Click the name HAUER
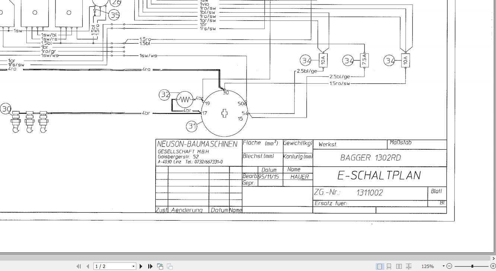Viewport: 496px width, 271px height. pos(300,177)
